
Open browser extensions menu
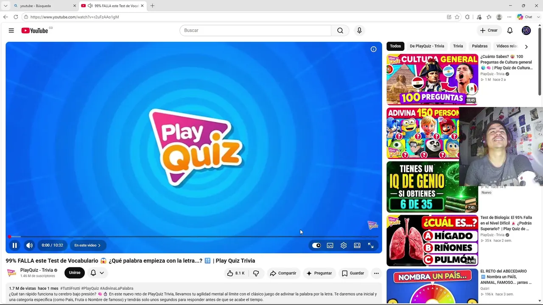point(467,17)
